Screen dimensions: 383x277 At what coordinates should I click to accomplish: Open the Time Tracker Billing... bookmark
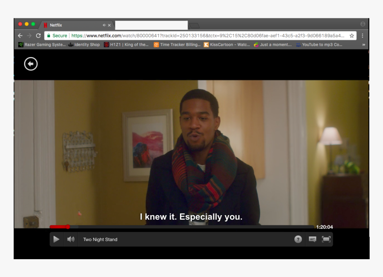(177, 45)
